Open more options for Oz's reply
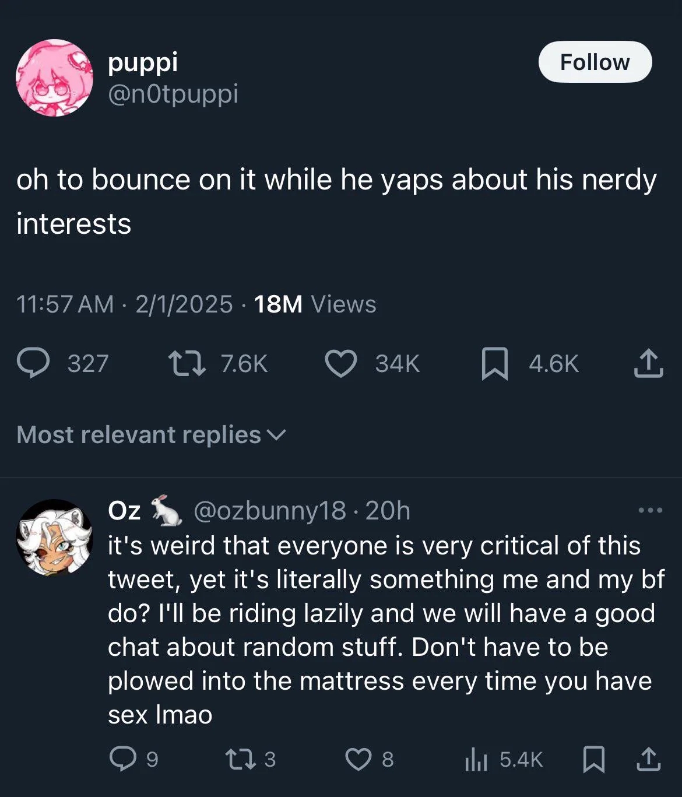 point(650,511)
